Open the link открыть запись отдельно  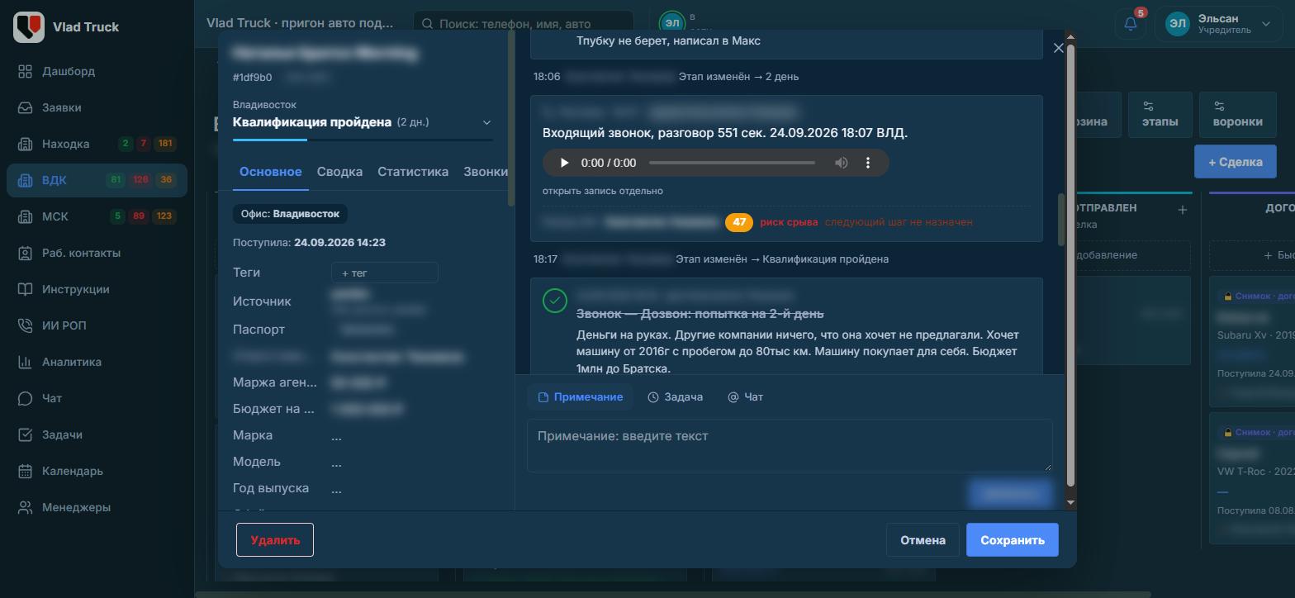[x=603, y=191]
